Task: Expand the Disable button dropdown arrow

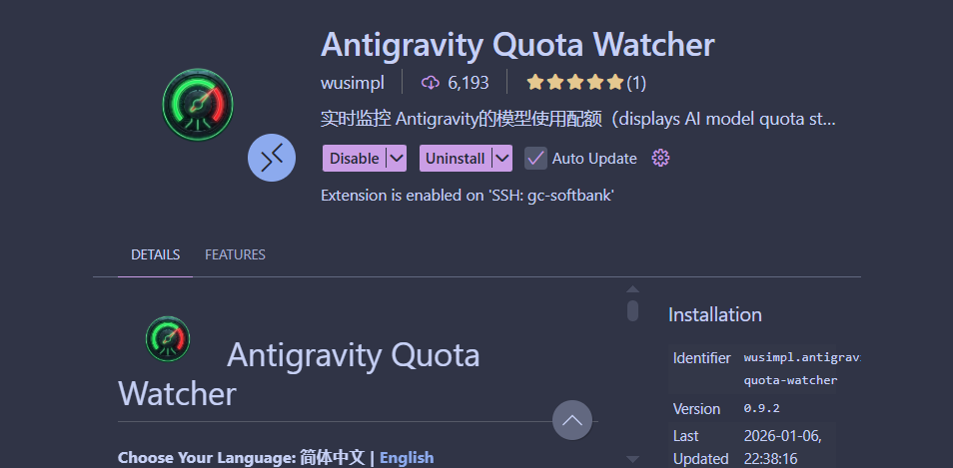Action: click(397, 158)
